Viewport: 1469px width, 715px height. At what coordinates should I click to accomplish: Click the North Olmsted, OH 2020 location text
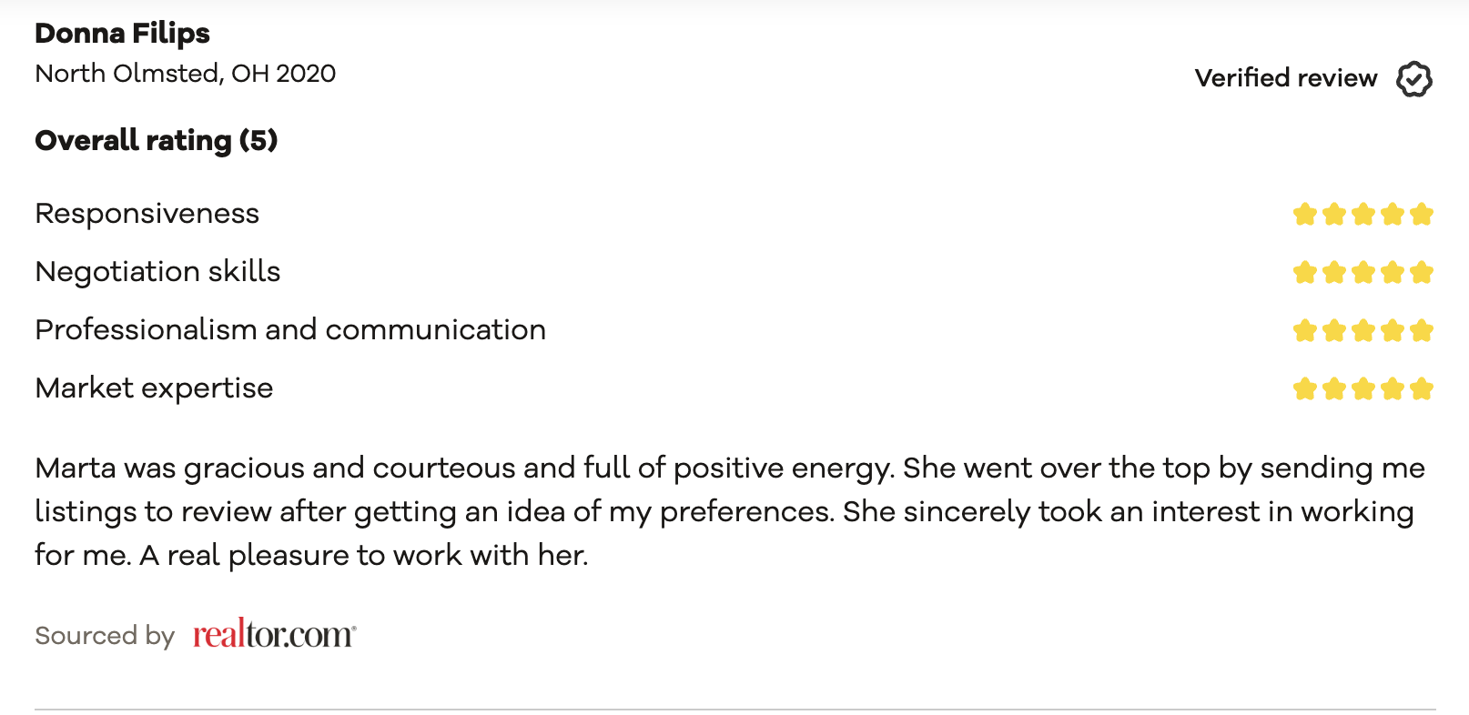pyautogui.click(x=186, y=74)
